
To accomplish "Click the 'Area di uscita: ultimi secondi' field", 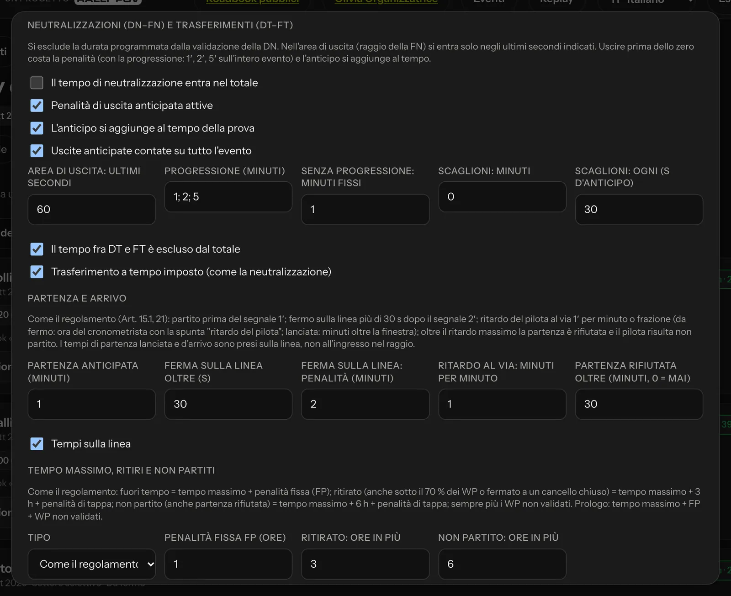I will [91, 209].
